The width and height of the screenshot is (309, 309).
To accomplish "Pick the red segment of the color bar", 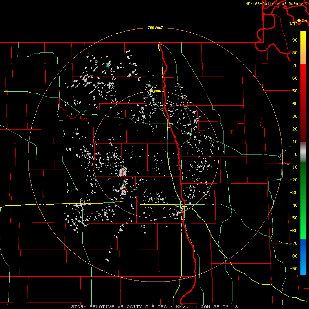I will pos(303,103).
